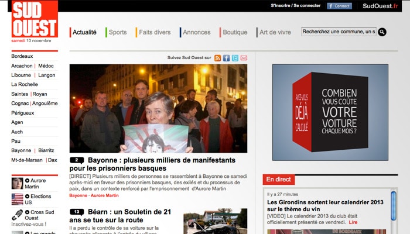Viewport: 410px width, 234px height.
Task: Click the En direct panel scrollbar
Action: [x=394, y=211]
